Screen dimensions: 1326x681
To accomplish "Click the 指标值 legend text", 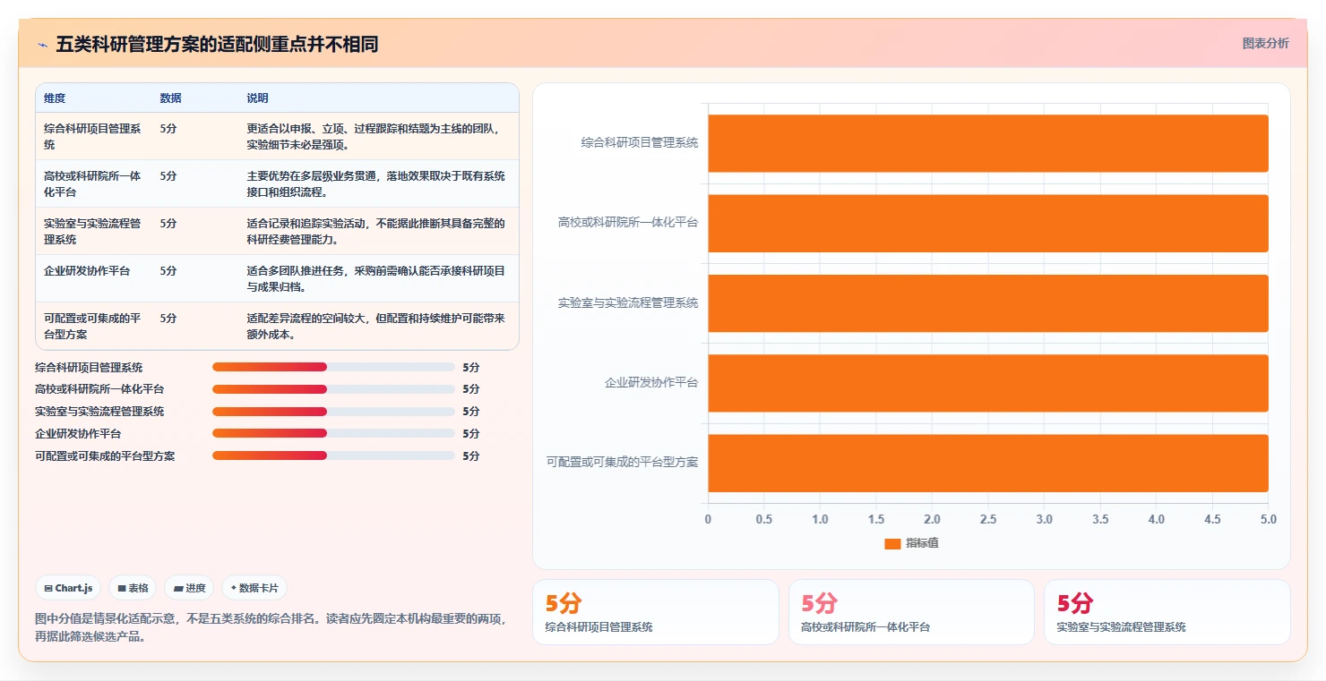I will [x=922, y=543].
